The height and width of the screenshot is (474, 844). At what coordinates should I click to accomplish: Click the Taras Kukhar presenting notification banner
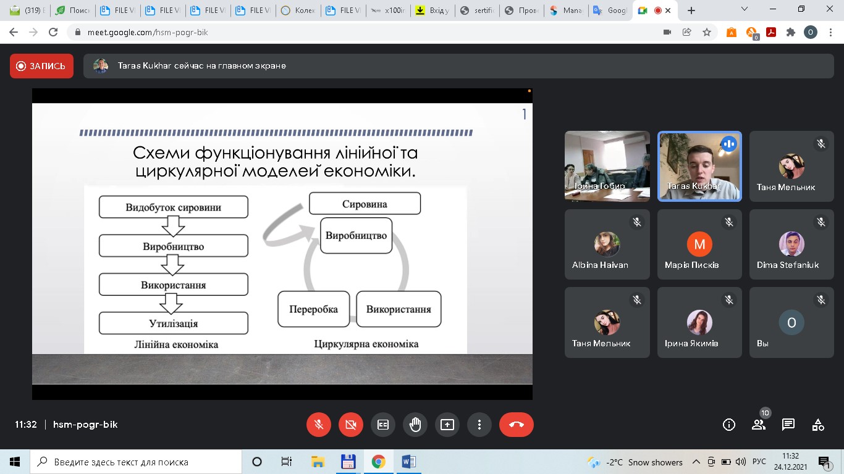coord(459,66)
